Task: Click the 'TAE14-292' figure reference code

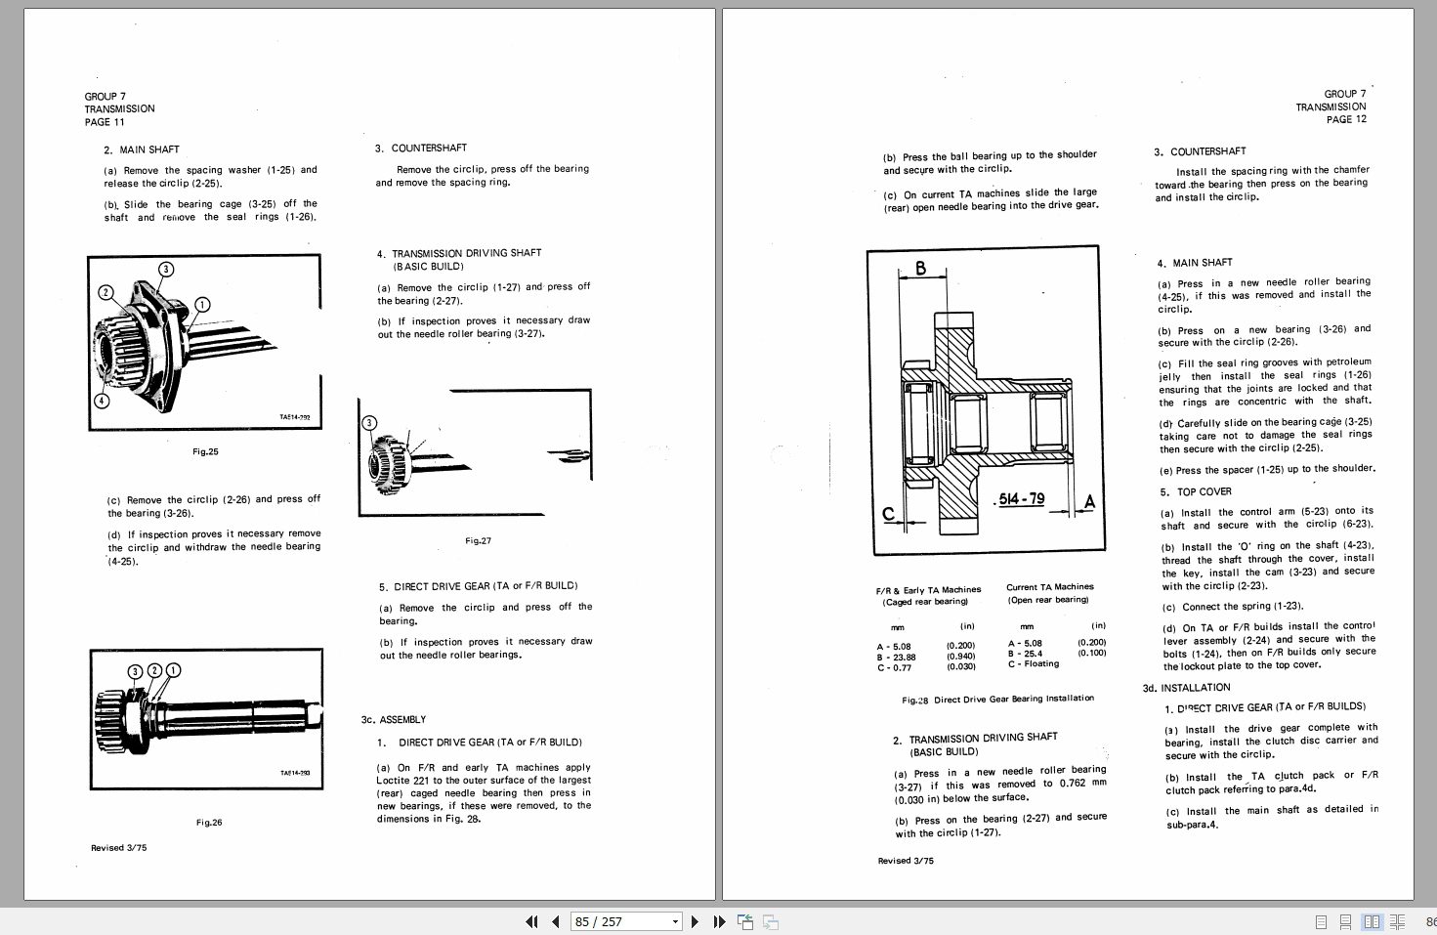Action: coord(295,417)
